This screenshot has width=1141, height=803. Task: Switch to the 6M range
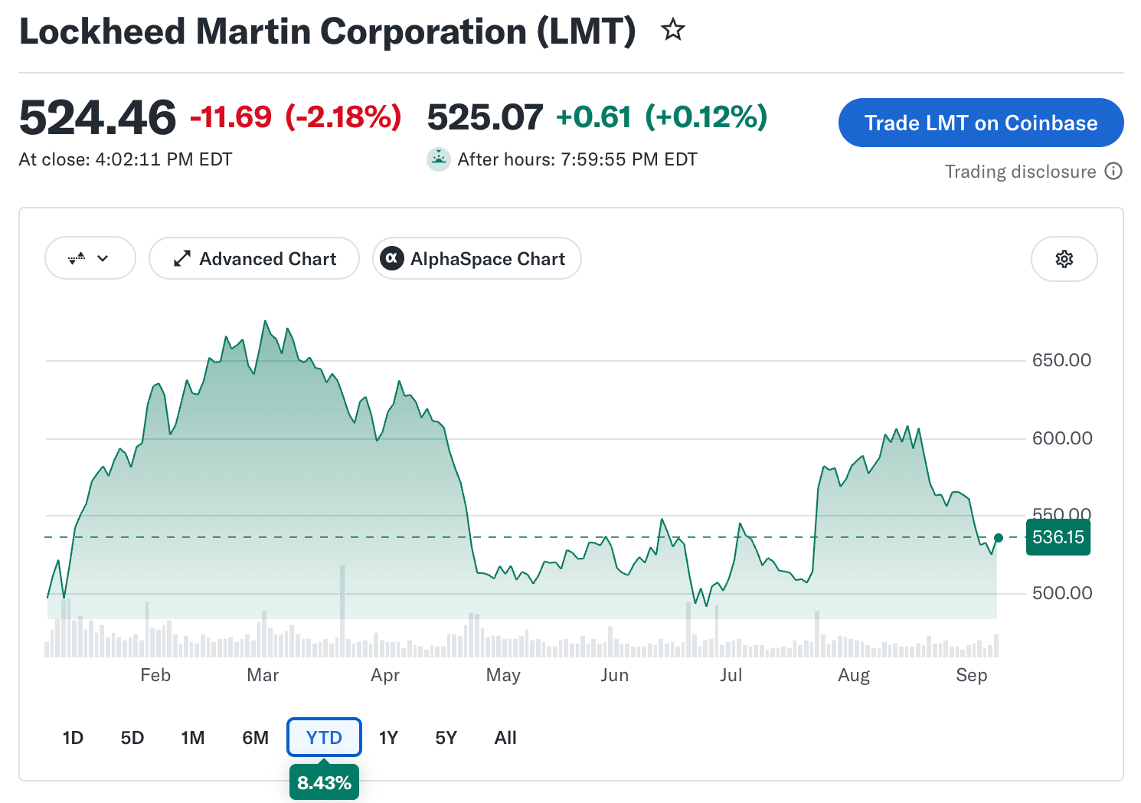(x=255, y=738)
